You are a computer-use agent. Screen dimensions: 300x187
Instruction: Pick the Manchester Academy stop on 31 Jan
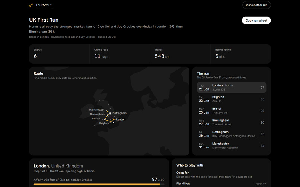pyautogui.click(x=231, y=145)
